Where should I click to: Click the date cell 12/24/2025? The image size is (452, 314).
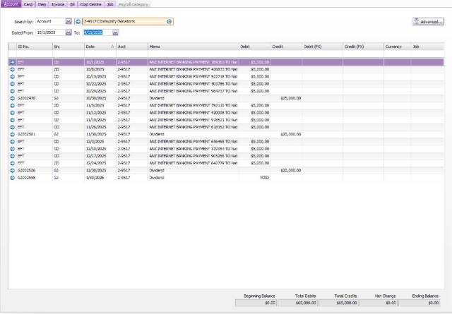[x=96, y=163]
